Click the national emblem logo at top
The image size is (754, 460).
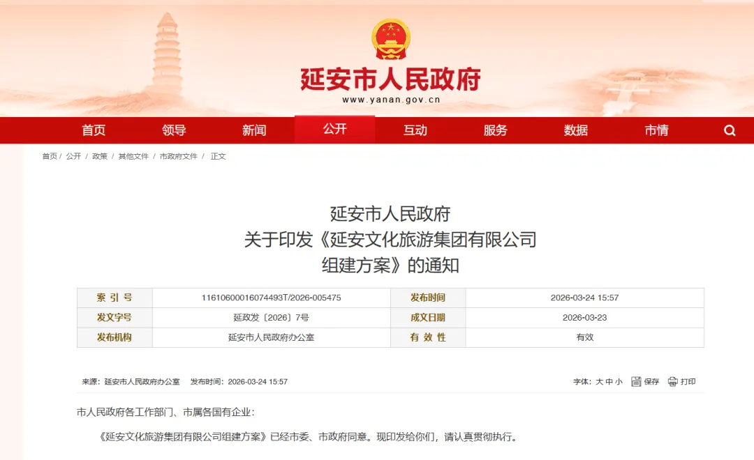pos(391,38)
